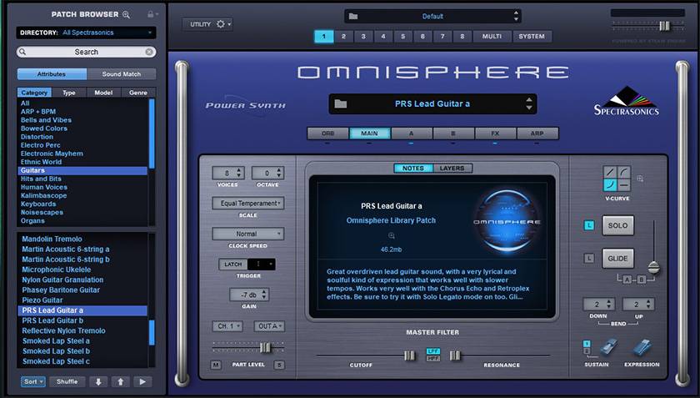Solo the part with S button

[x=279, y=365]
